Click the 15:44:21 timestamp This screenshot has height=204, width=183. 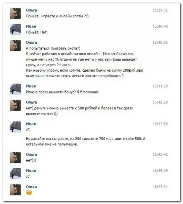(x=160, y=187)
